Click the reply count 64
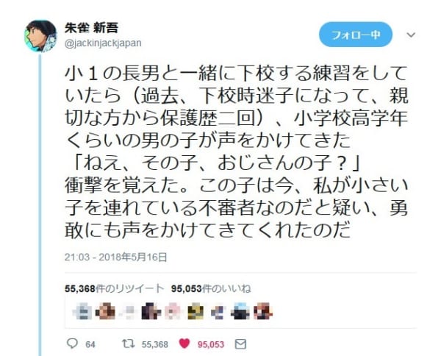This screenshot has height=356, width=441. click(x=90, y=344)
